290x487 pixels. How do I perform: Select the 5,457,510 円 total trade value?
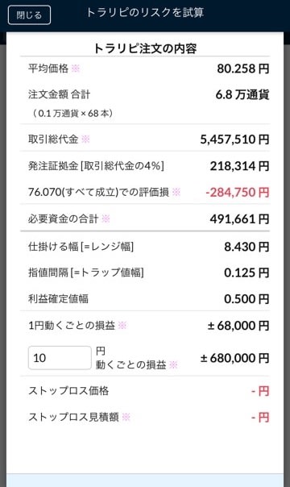pyautogui.click(x=234, y=139)
